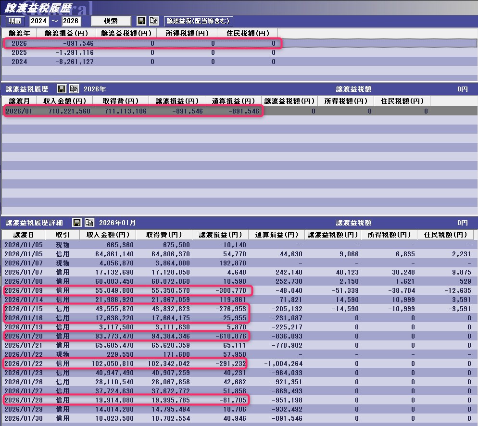Click the 譲渡日 column header in detail table
This screenshot has width=478, height=426.
click(x=23, y=235)
